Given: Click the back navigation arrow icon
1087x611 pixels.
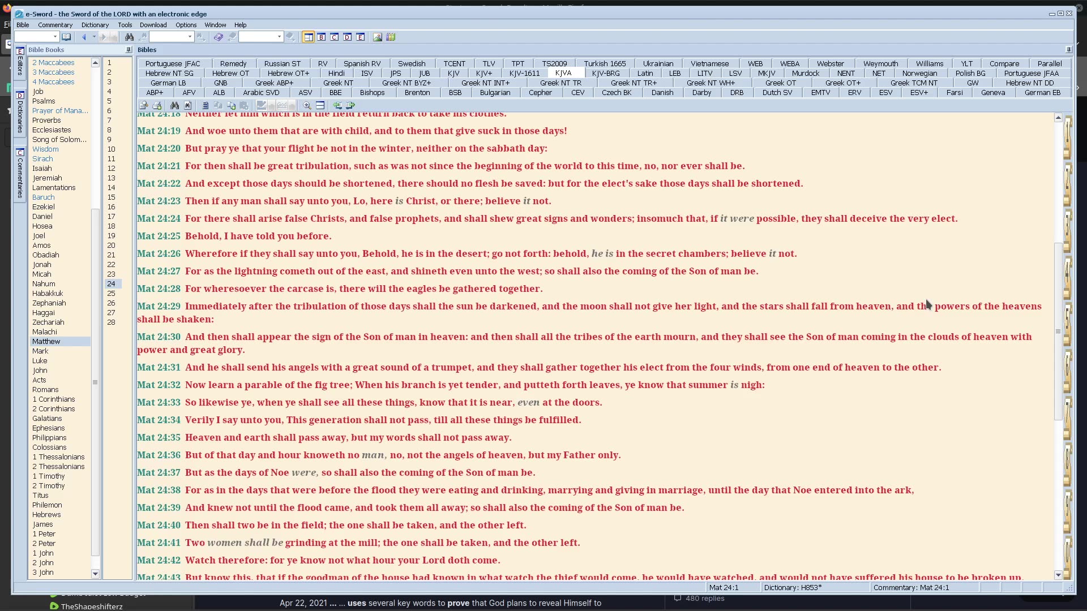Looking at the screenshot, I should 84,37.
